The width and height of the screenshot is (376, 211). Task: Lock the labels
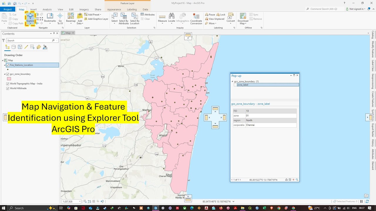click(x=221, y=15)
